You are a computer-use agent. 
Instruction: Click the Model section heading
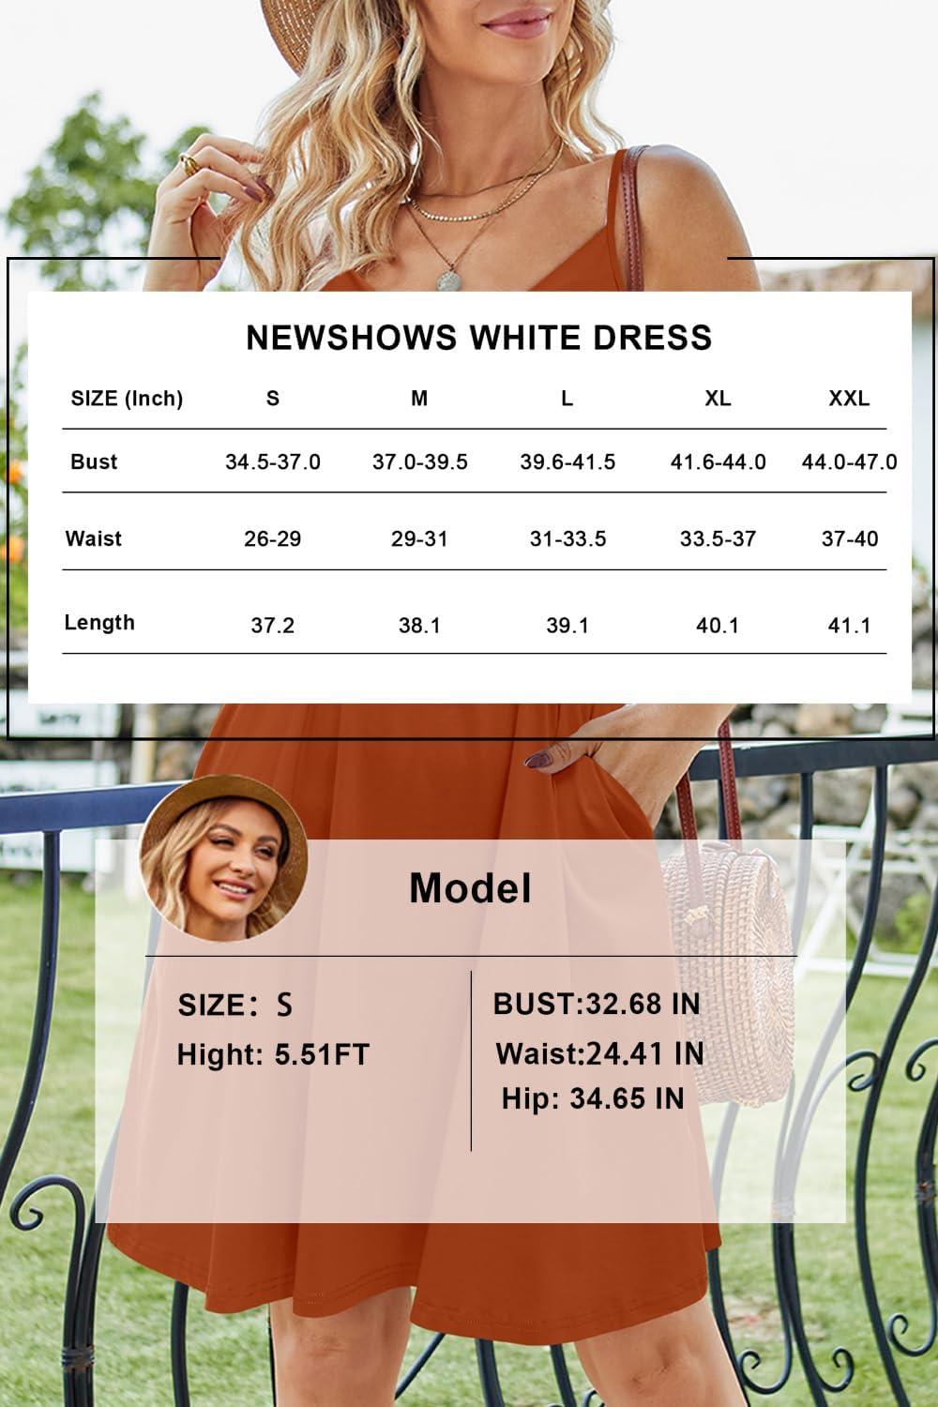click(x=470, y=888)
